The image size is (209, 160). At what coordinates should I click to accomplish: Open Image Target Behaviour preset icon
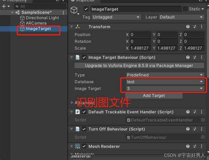click(x=194, y=57)
